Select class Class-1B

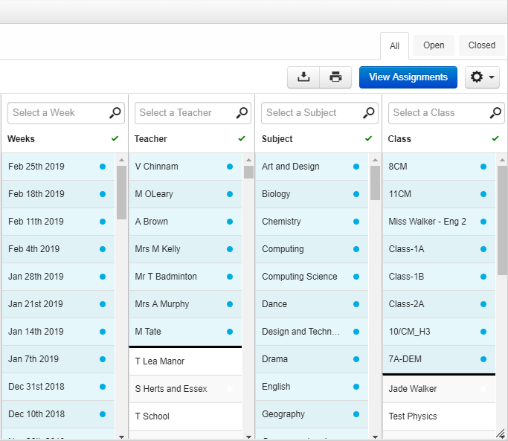[x=439, y=277]
